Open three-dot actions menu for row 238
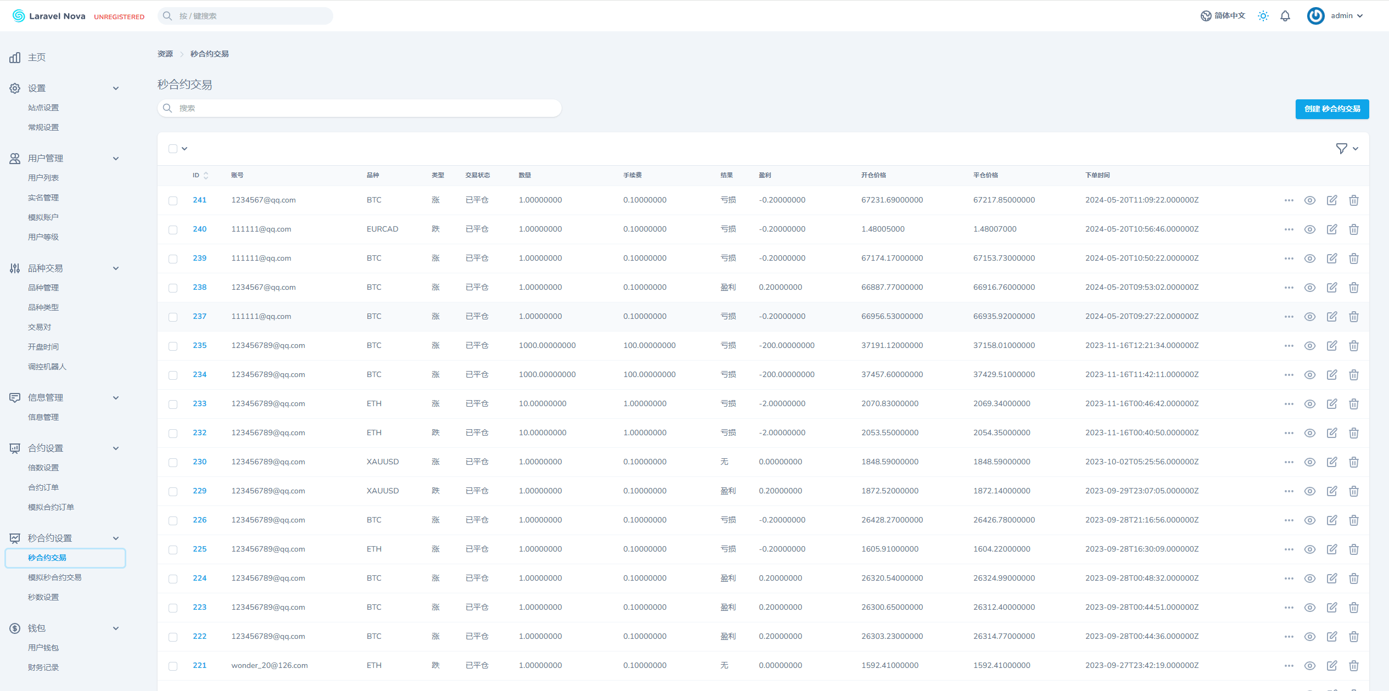This screenshot has width=1389, height=691. click(1289, 288)
